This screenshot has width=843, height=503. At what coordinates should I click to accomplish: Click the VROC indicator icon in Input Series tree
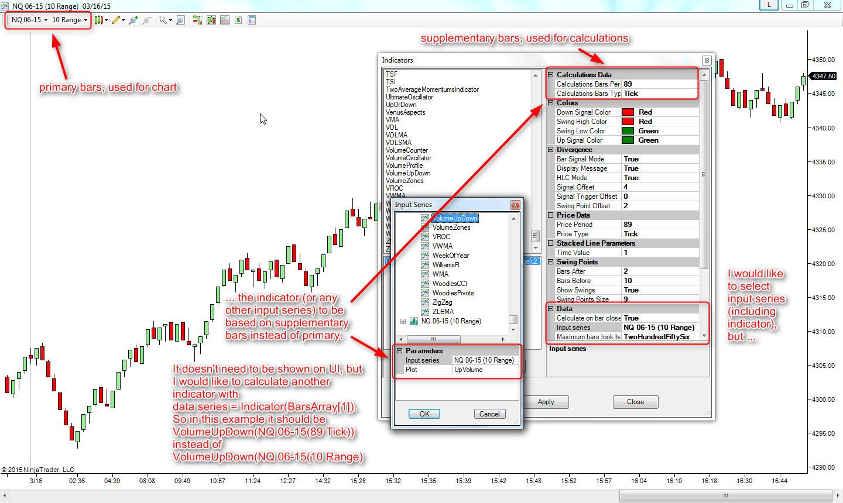[425, 237]
